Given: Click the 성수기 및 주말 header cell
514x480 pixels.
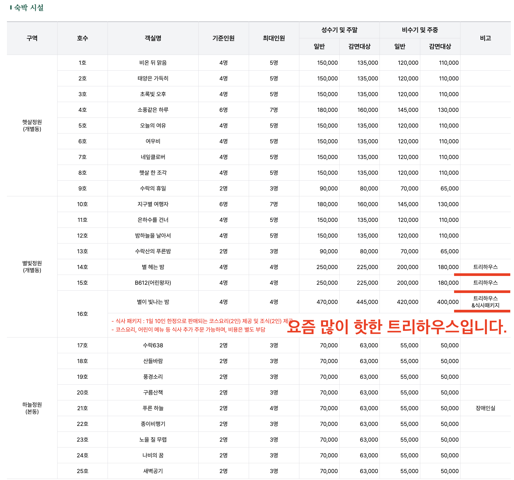Looking at the screenshot, I should click(339, 30).
